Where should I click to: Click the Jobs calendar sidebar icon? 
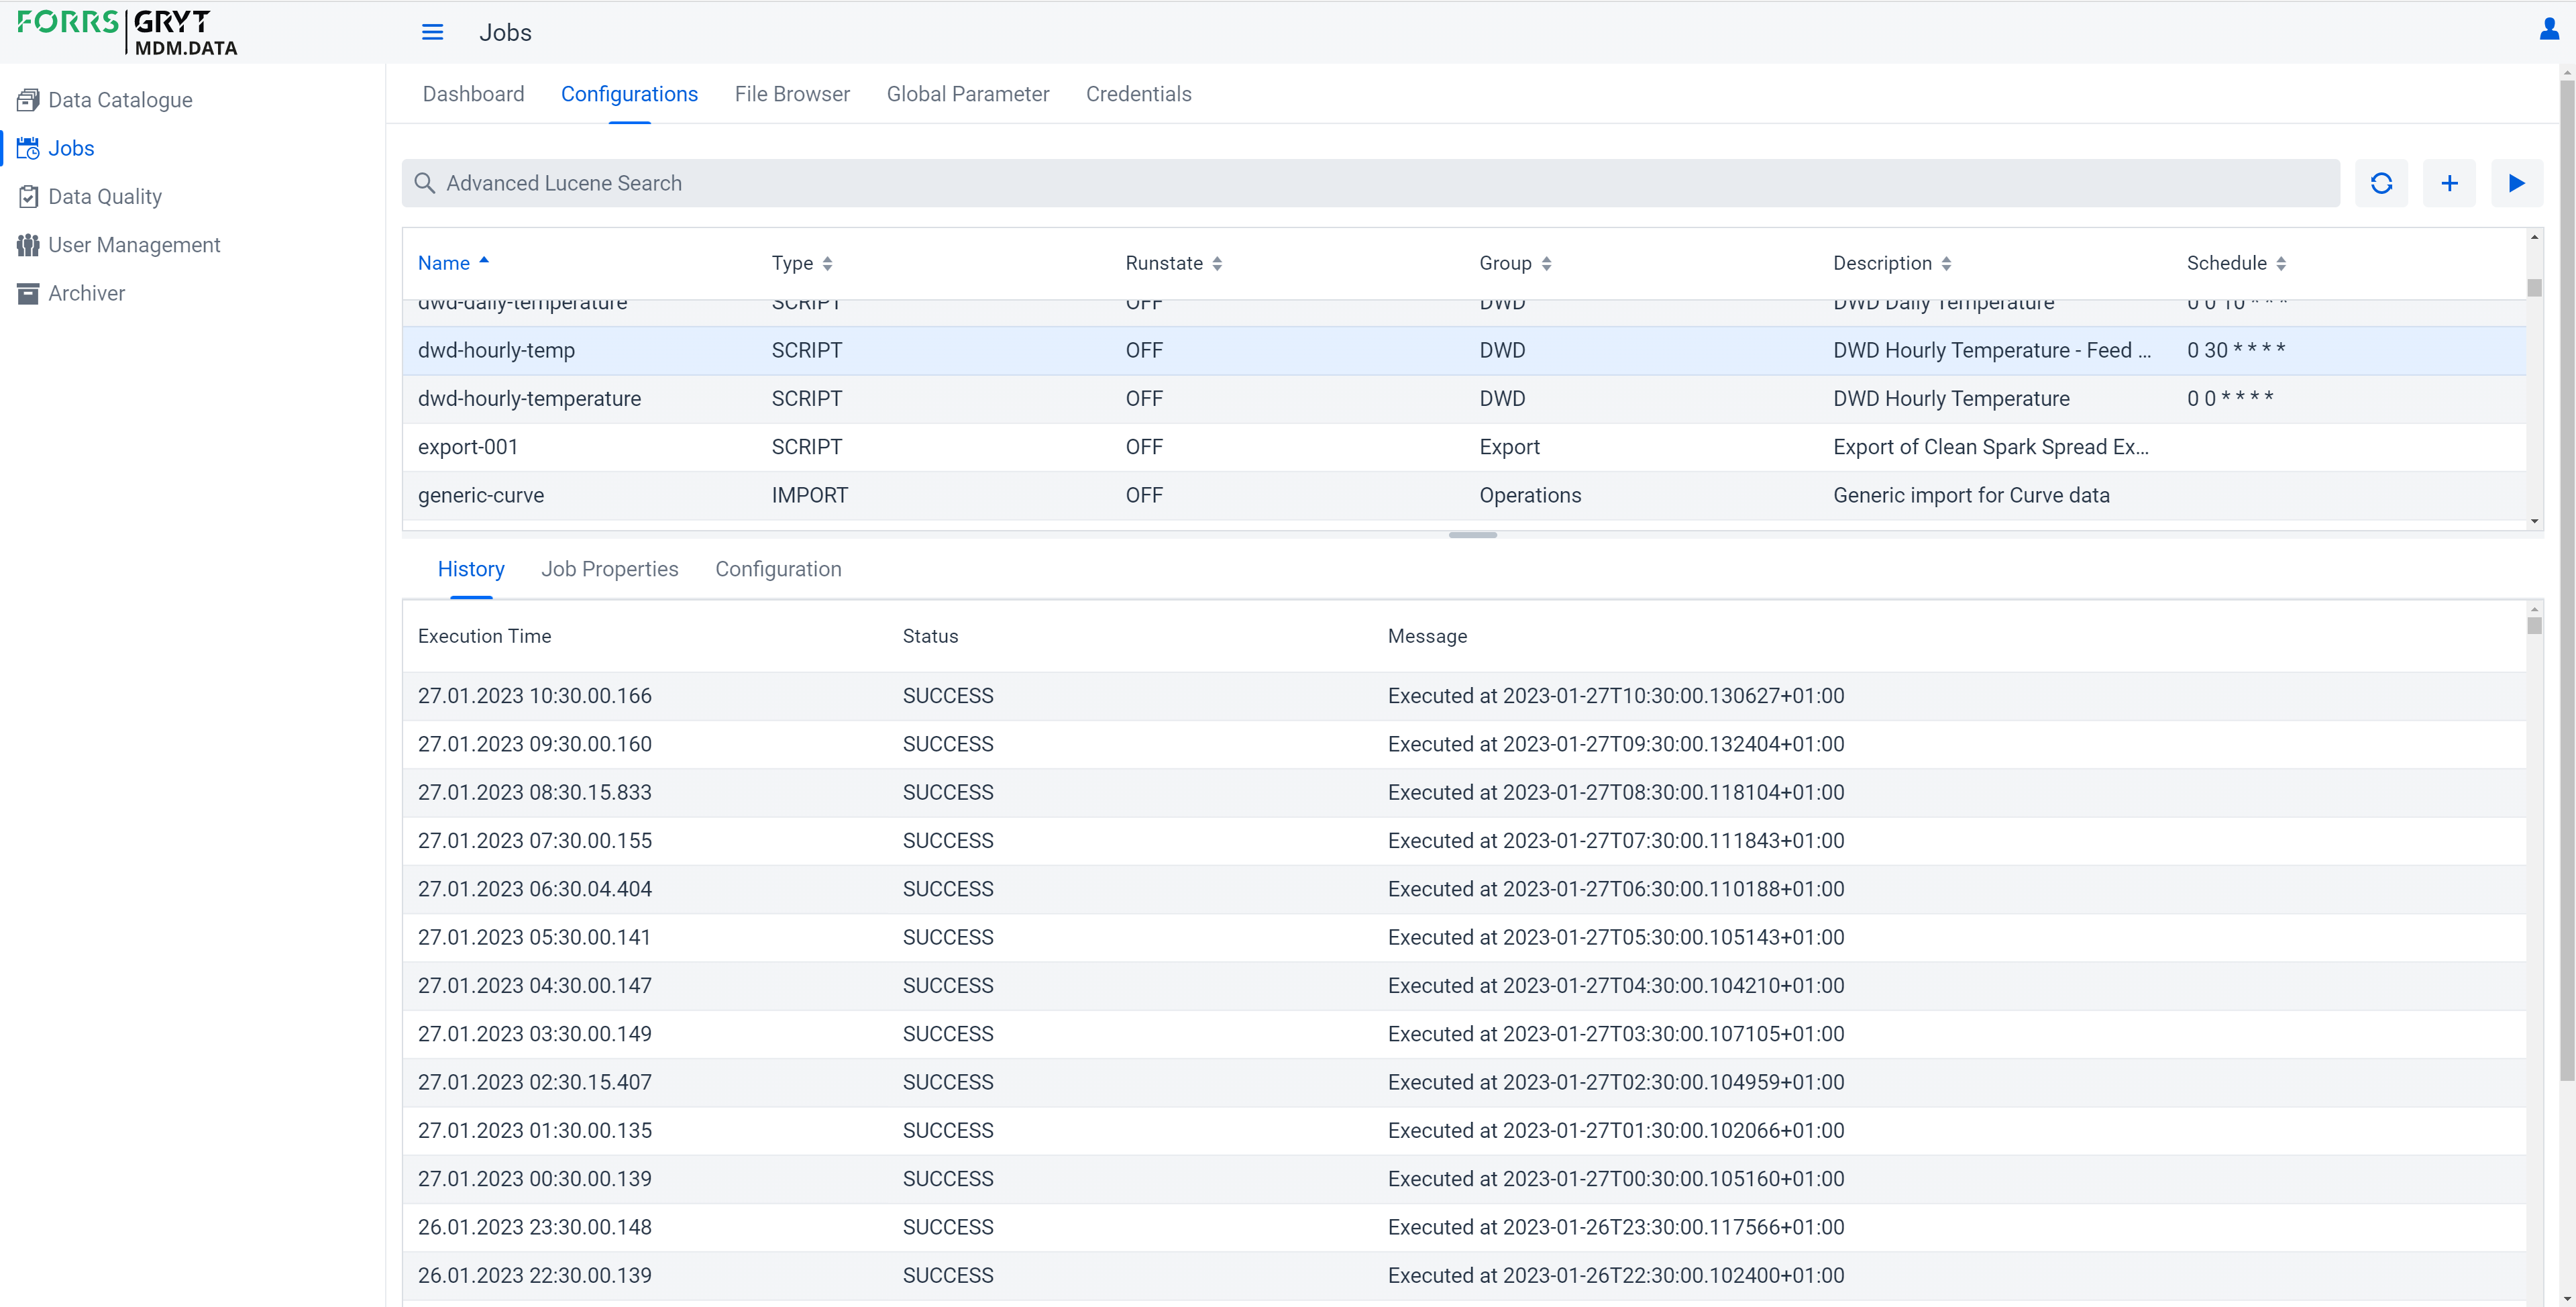point(28,148)
